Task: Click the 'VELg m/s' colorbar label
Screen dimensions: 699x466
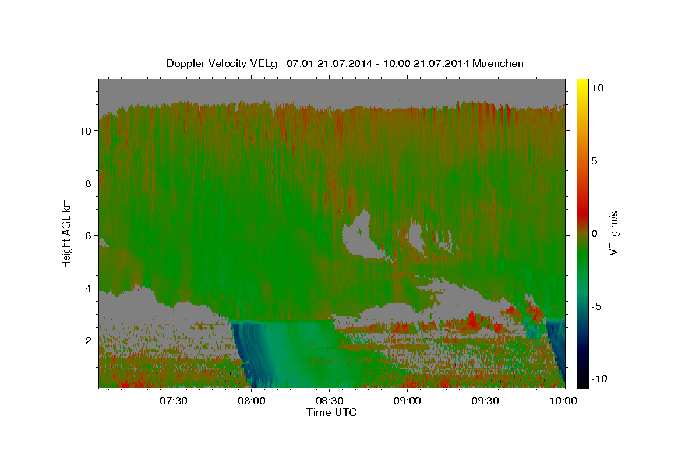Action: click(613, 233)
